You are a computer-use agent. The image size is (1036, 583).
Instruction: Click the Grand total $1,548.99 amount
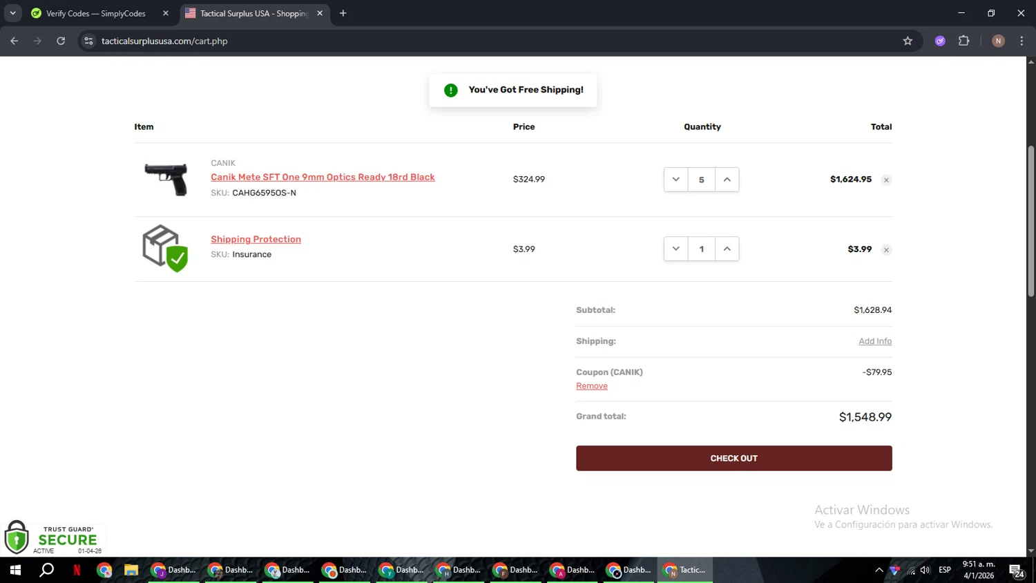pyautogui.click(x=865, y=417)
